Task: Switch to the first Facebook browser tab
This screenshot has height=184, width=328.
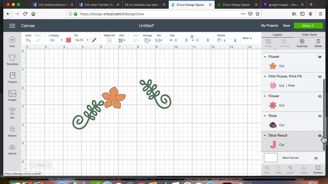Action: tap(53, 5)
